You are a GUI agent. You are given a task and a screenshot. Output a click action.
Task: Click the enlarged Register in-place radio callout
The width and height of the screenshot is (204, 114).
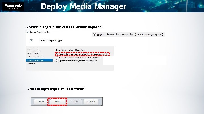tap(95, 34)
